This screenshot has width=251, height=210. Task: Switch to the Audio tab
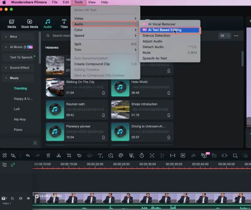48,24
